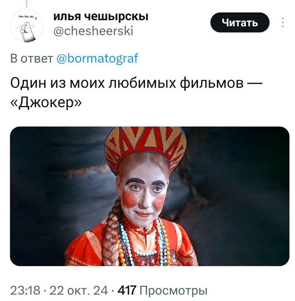Open the илья чешырскы display name

point(101,16)
